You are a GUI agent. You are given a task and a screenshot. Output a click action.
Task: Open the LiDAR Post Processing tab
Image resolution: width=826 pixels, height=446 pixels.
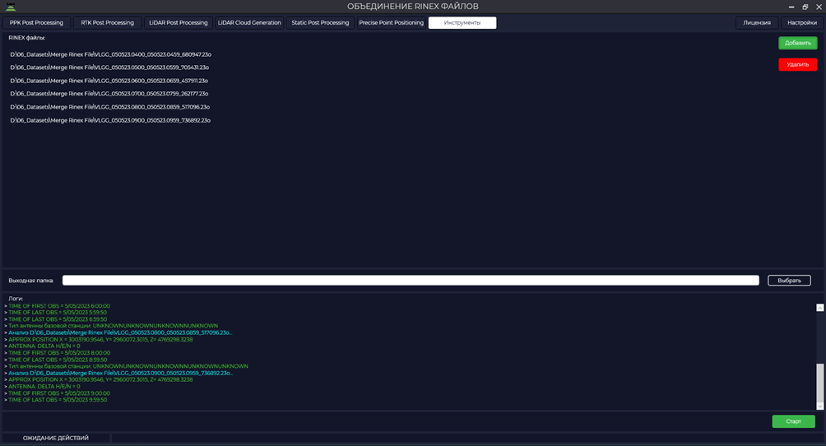[178, 23]
